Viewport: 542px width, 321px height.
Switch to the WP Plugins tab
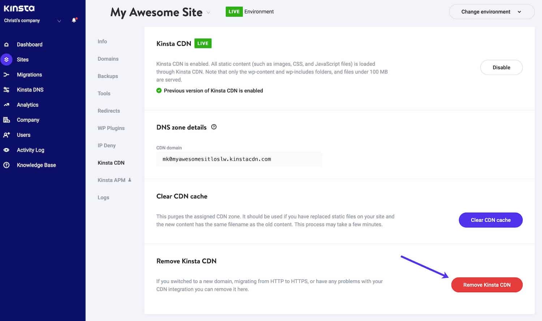[x=111, y=128]
